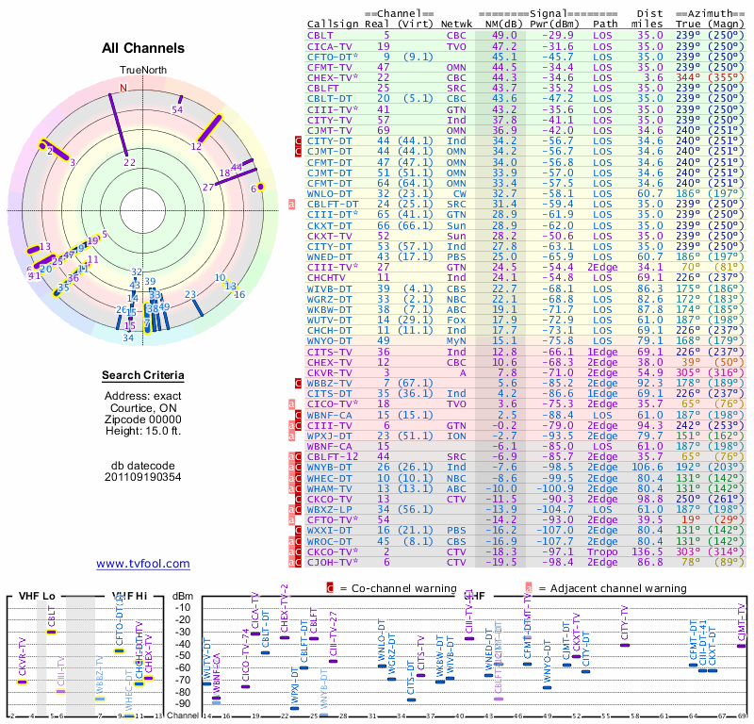Click the adjacent warning icon beside CFTO-TV channel 54

[x=291, y=519]
